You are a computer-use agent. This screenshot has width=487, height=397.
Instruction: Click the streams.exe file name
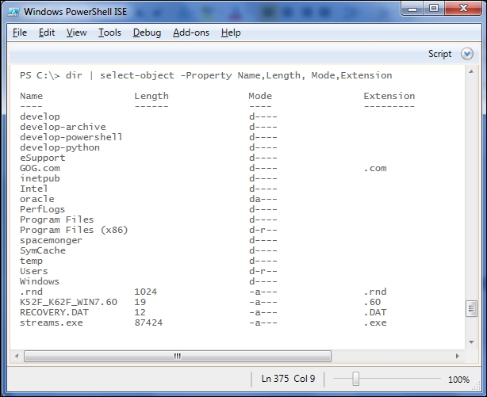click(x=52, y=323)
